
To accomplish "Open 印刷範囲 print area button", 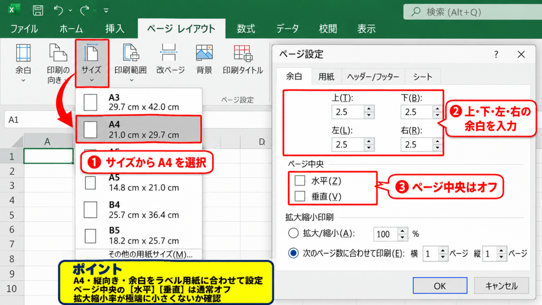I will click(x=131, y=63).
